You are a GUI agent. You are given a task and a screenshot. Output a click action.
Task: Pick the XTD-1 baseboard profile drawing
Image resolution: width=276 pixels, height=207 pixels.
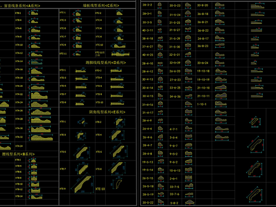coord(80,71)
